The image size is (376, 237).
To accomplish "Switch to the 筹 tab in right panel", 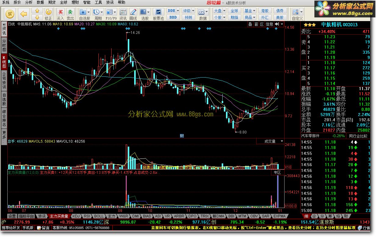I will coord(330,216).
